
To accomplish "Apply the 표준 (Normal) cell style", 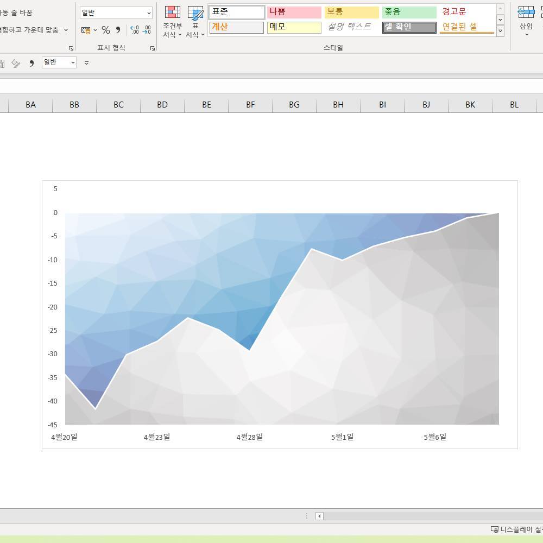I will (237, 12).
